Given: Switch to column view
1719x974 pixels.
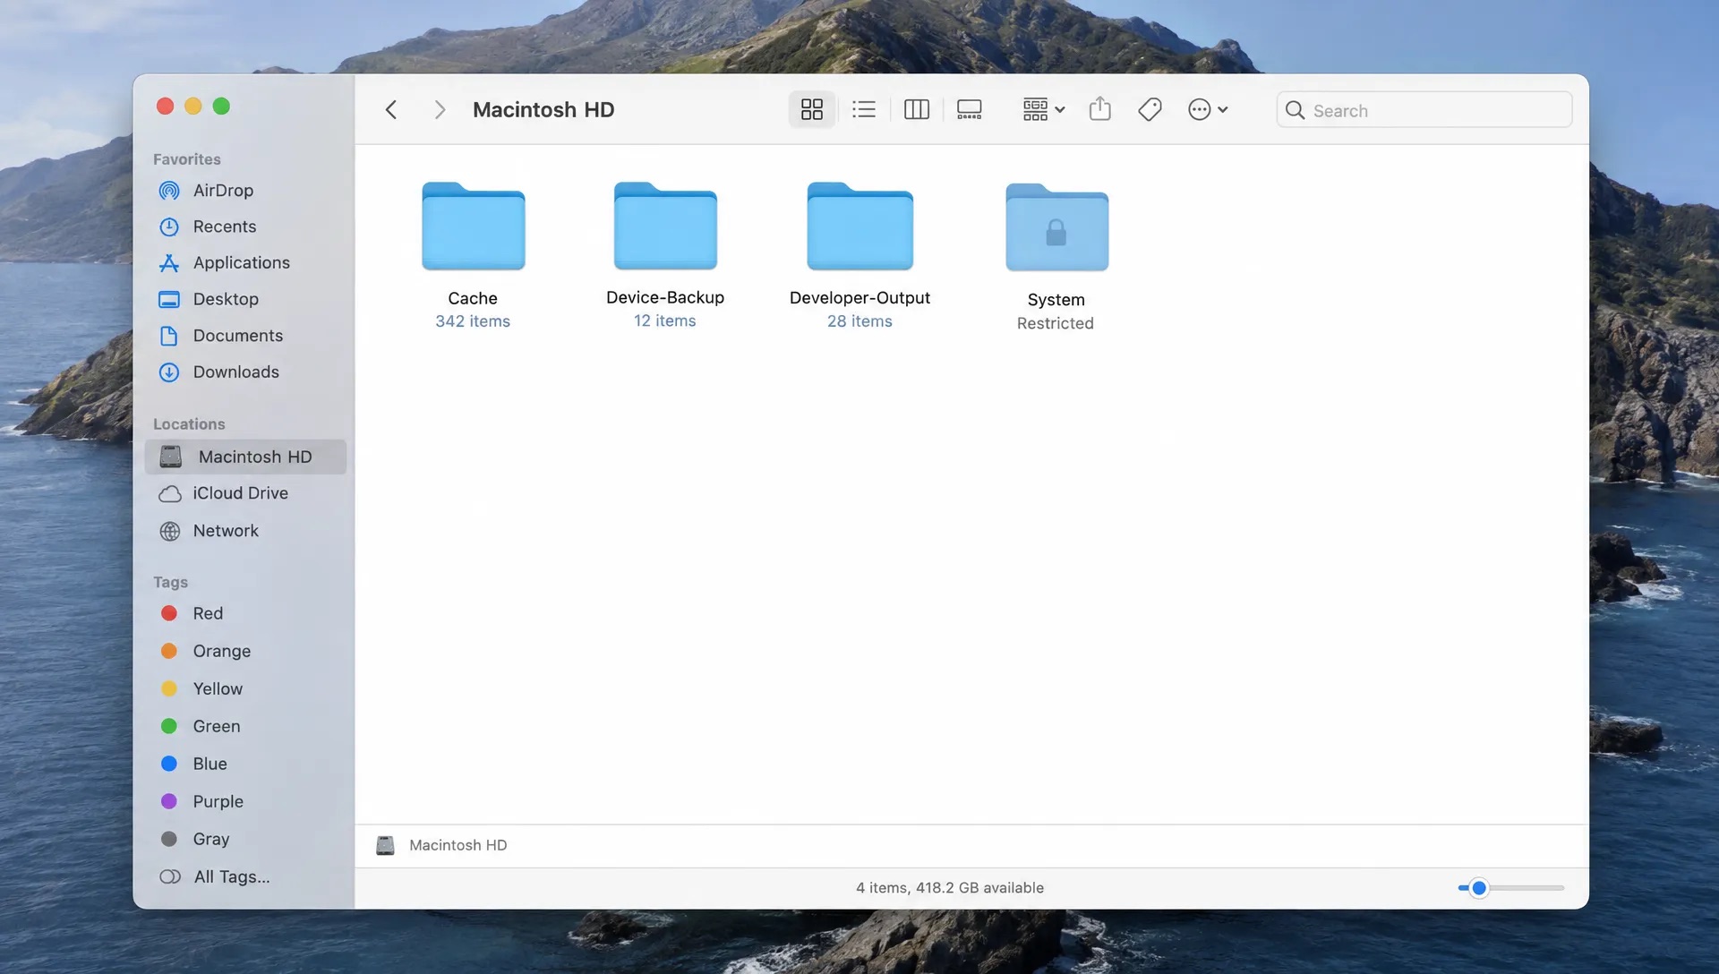Looking at the screenshot, I should 917,109.
